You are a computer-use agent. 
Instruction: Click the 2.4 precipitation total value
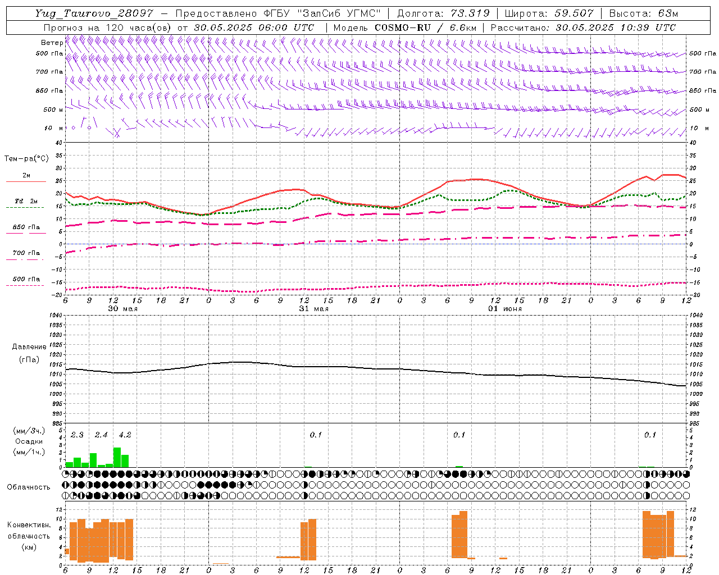click(x=101, y=435)
